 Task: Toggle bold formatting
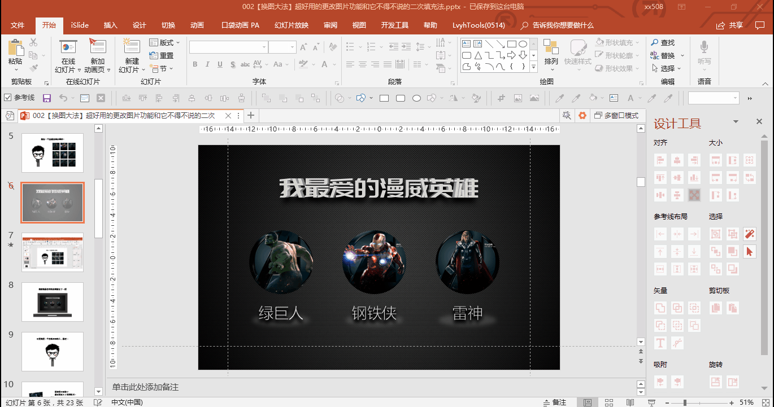pyautogui.click(x=195, y=64)
